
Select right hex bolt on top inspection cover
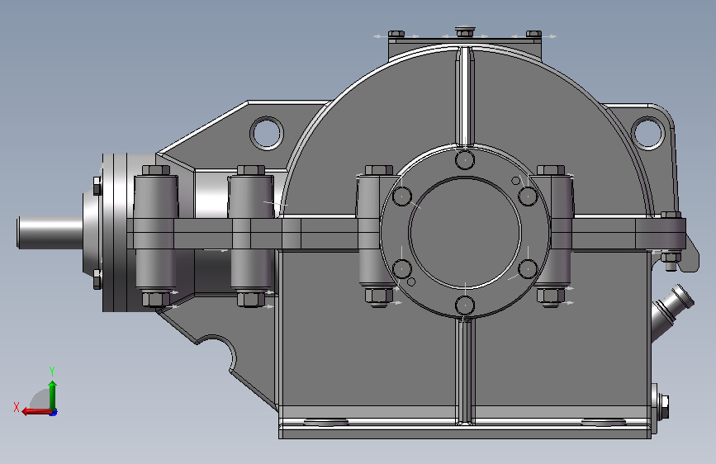533,34
